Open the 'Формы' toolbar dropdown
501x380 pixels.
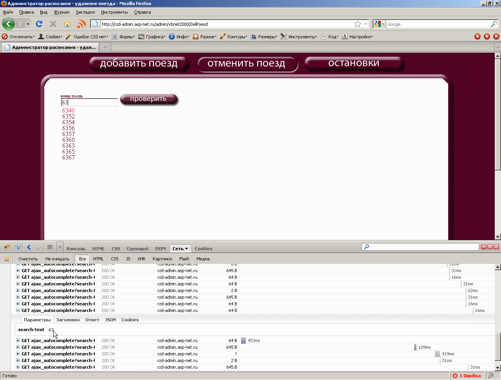click(123, 36)
